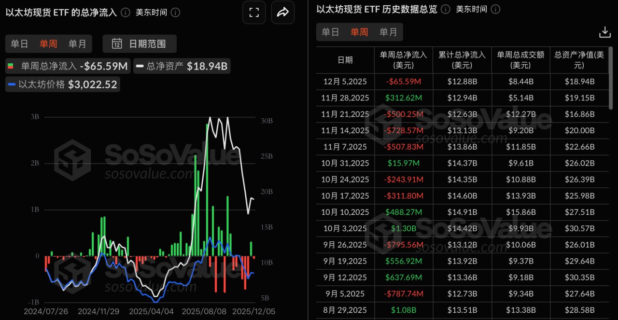This screenshot has width=618, height=320.
Task: Click the fullscreen expand chart icon
Action: coord(254,13)
